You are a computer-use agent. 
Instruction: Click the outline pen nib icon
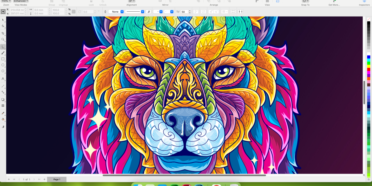click(105, 12)
